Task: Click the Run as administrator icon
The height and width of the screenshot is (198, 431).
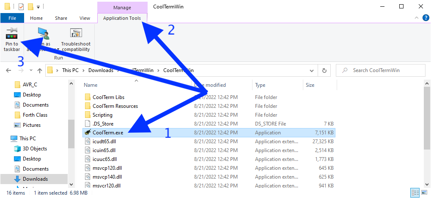Action: [44, 33]
